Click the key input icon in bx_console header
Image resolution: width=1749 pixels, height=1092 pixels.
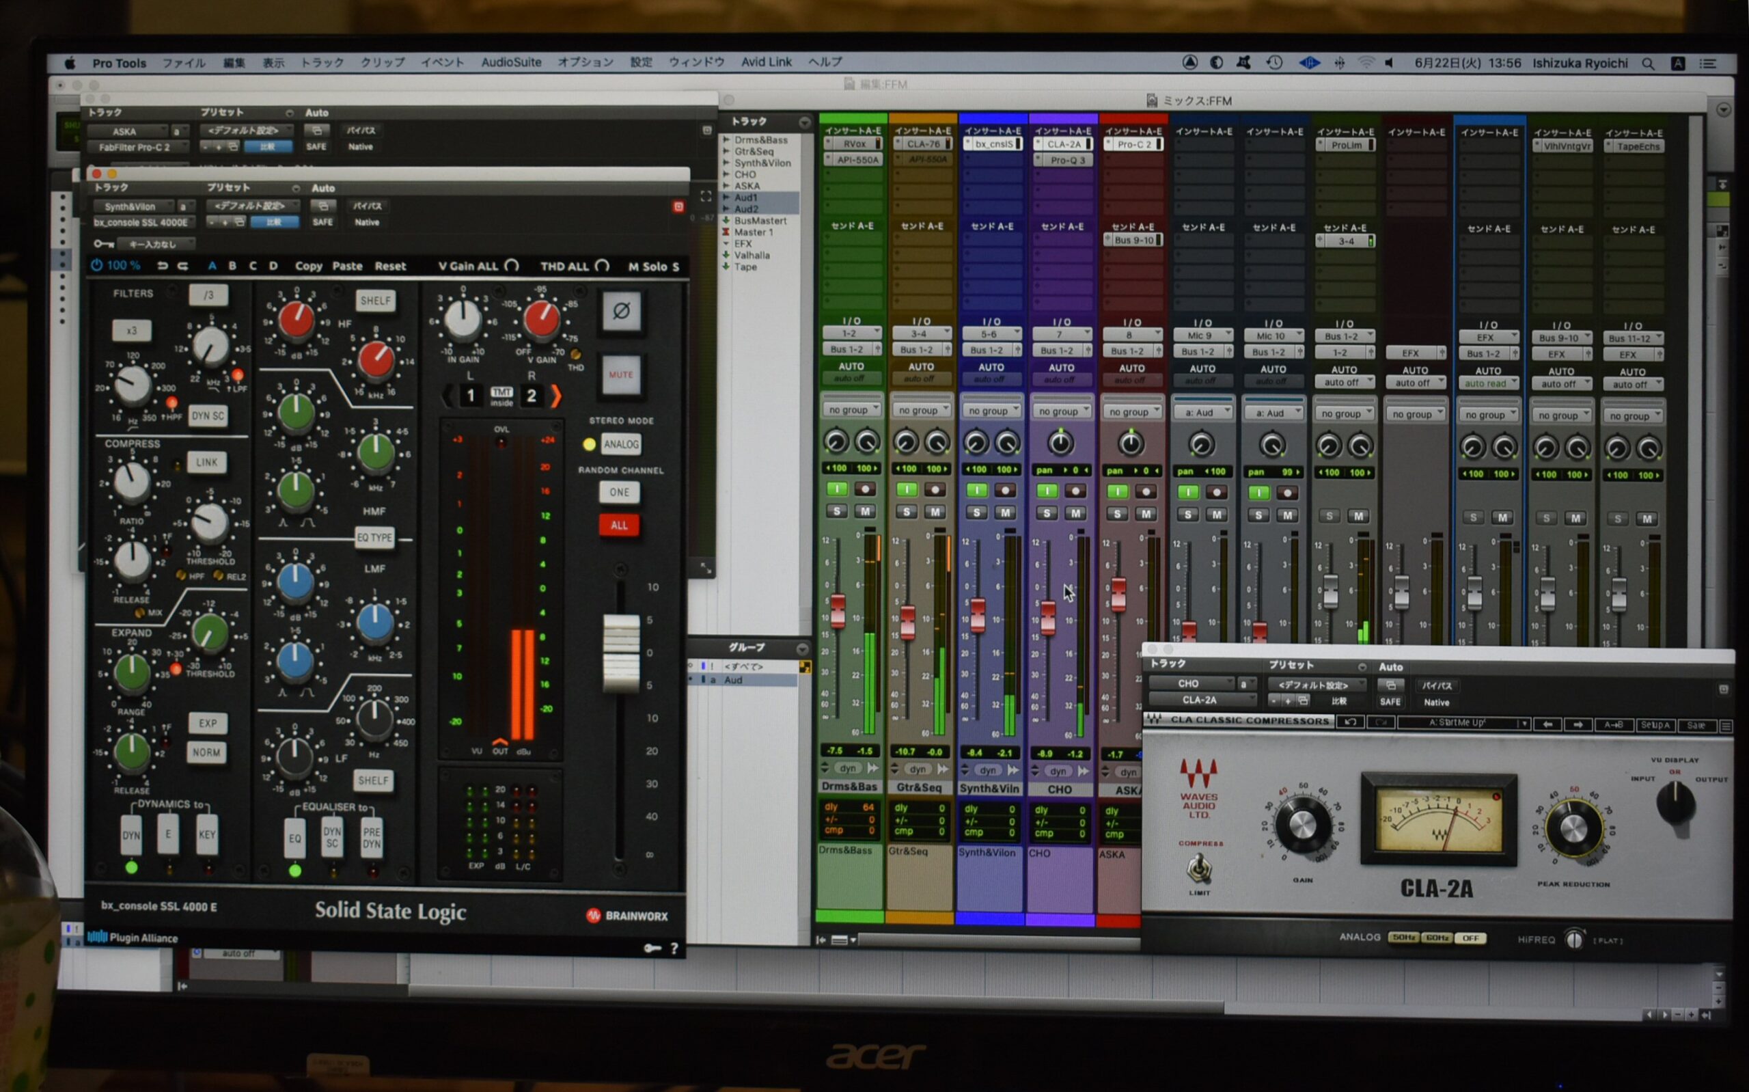point(103,243)
